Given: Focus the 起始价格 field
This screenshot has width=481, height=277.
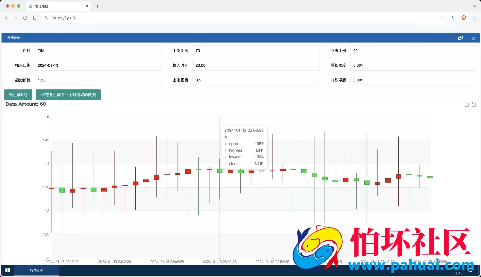Looking at the screenshot, I should 98,80.
